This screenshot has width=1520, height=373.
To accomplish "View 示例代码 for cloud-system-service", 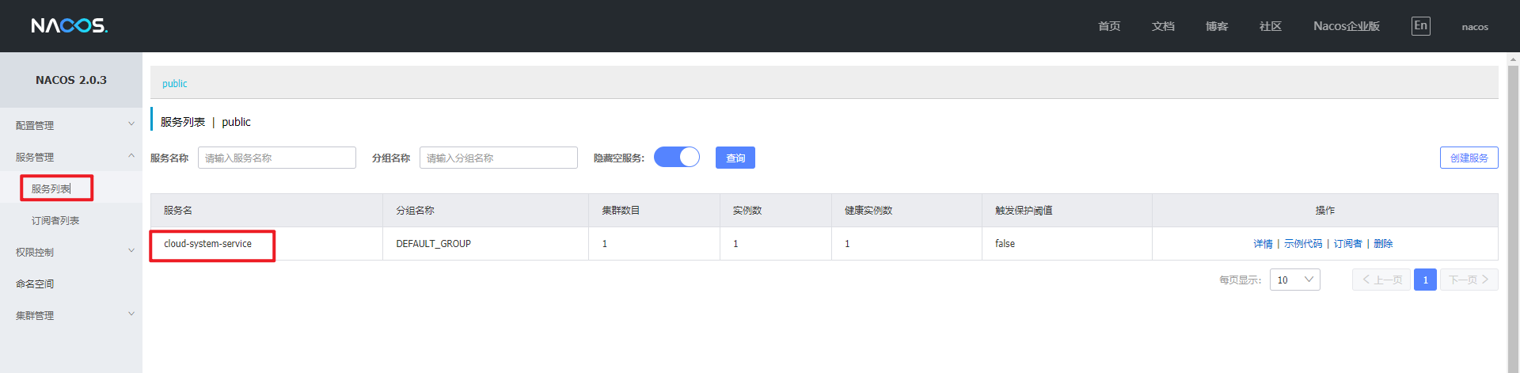I will click(1302, 244).
